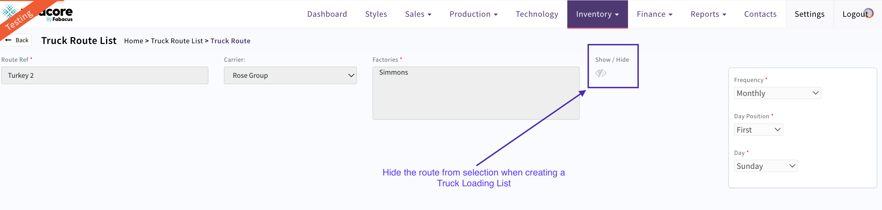Viewport: 882px width, 210px height.
Task: Select the Day Sunday dropdown
Action: click(766, 166)
